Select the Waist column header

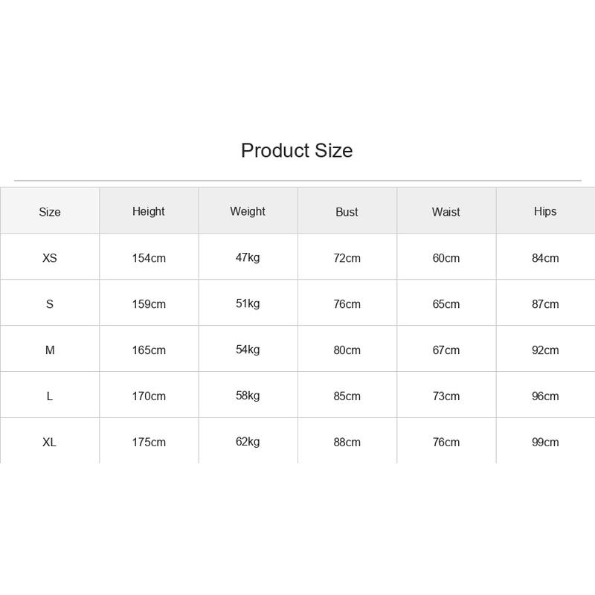(x=446, y=212)
